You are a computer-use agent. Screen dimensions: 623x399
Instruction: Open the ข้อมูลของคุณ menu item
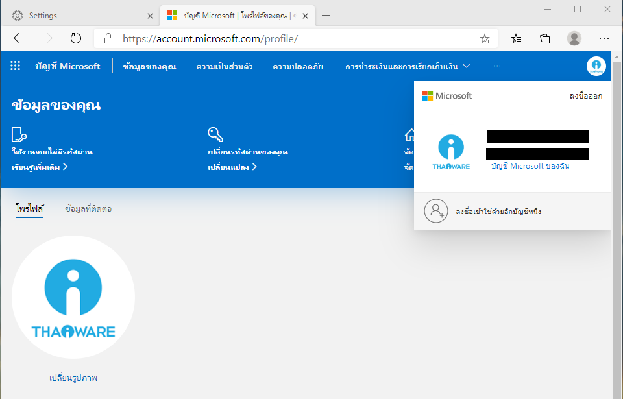click(x=149, y=66)
